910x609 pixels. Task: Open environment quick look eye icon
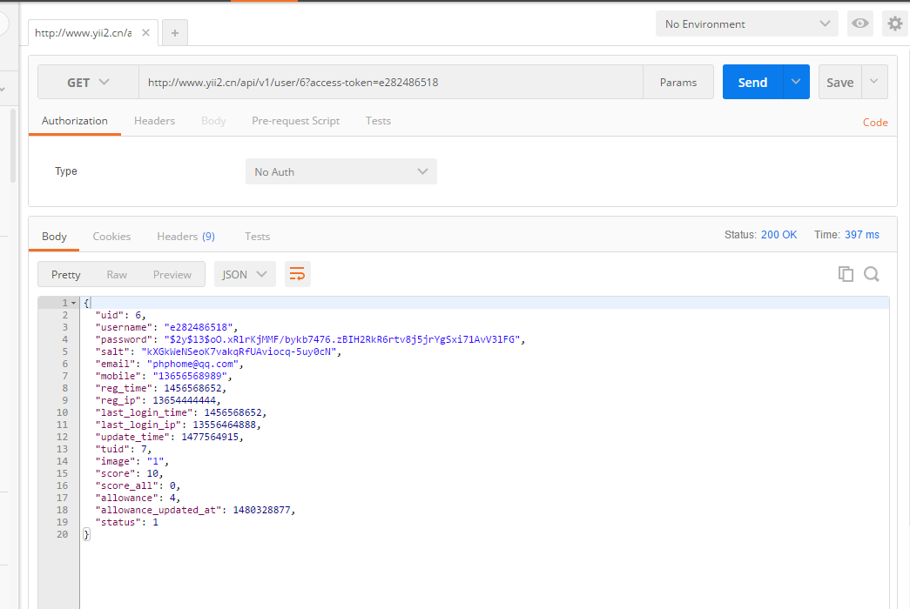click(x=860, y=23)
